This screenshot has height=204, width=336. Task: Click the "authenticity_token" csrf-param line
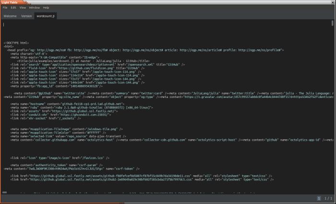[56, 165]
